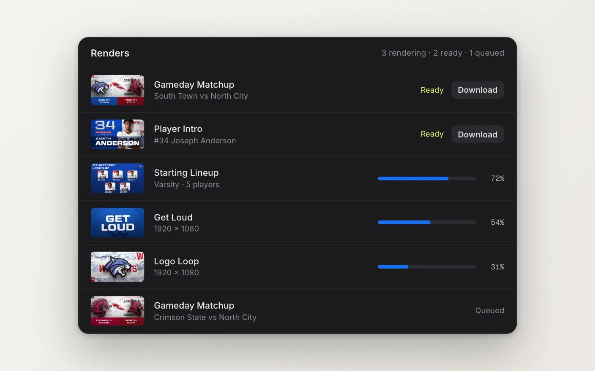
Task: Open the Logo Loop wildcat thumbnail
Action: click(x=117, y=267)
